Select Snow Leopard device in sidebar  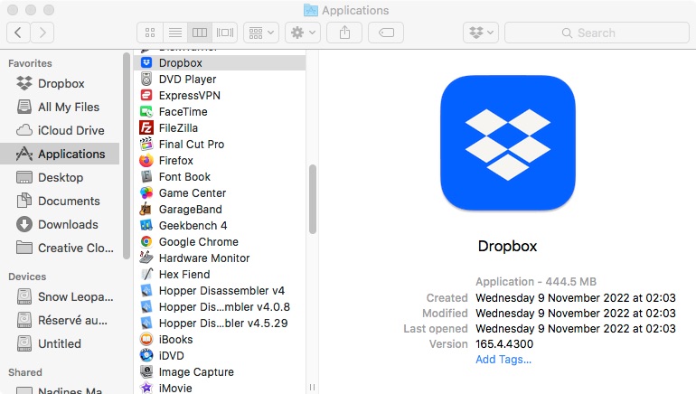60,296
